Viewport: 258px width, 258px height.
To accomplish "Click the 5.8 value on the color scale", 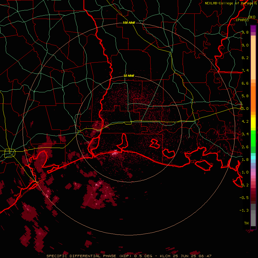I will tap(245, 96).
